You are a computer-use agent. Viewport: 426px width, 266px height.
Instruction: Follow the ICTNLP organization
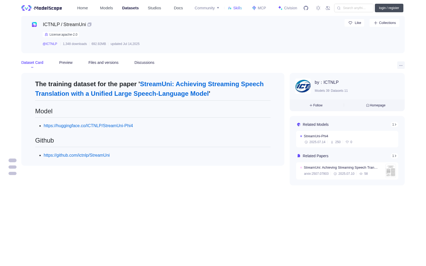tap(316, 105)
